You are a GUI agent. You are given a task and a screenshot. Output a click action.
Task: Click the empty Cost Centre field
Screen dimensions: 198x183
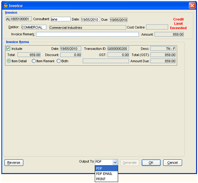click(x=157, y=27)
